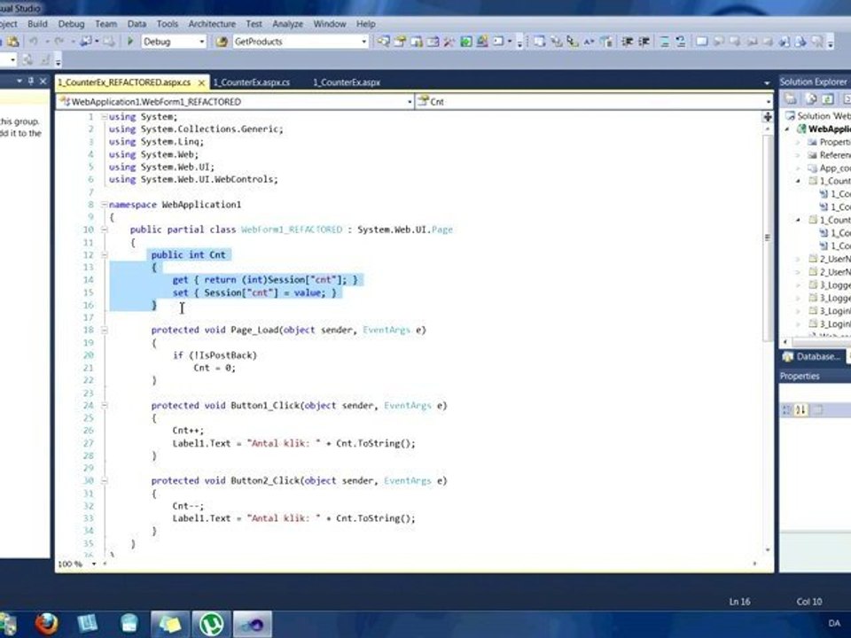Open the WebApplication1.WebForm1_REFACTORED class dropdown
Image resolution: width=851 pixels, height=638 pixels.
click(x=410, y=101)
